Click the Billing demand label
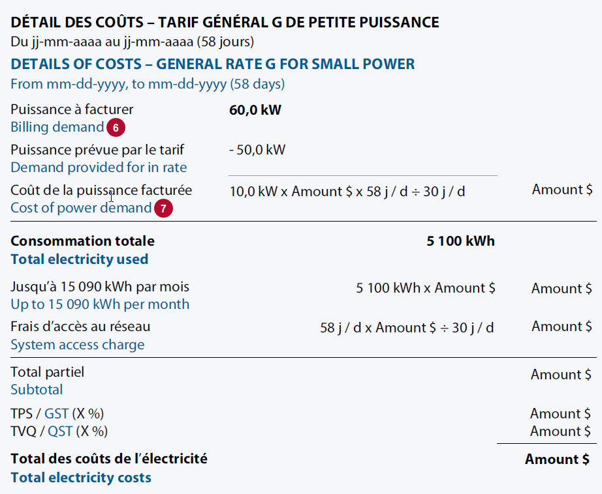602x494 pixels. [x=57, y=127]
